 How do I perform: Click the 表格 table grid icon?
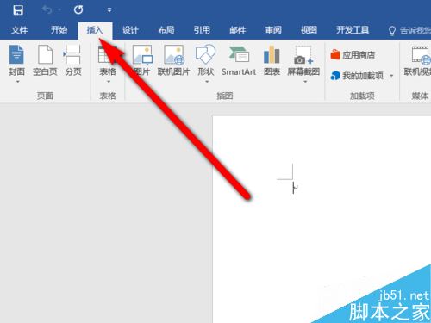coord(108,54)
